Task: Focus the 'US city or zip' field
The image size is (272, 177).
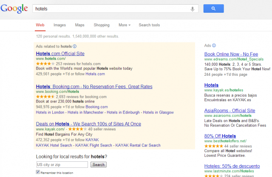Action: click(x=62, y=165)
